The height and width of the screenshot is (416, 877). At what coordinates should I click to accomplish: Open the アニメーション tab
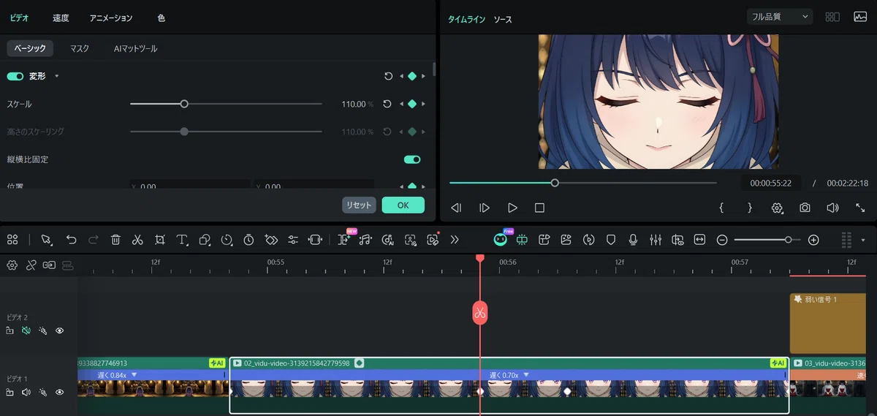pos(111,18)
